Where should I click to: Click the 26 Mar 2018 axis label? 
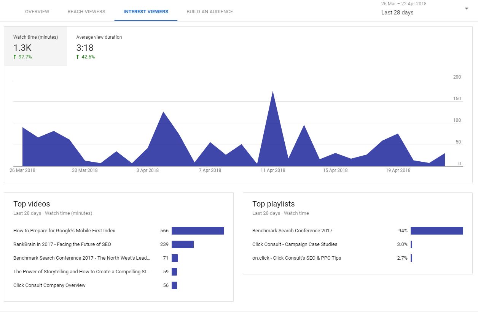pos(22,170)
